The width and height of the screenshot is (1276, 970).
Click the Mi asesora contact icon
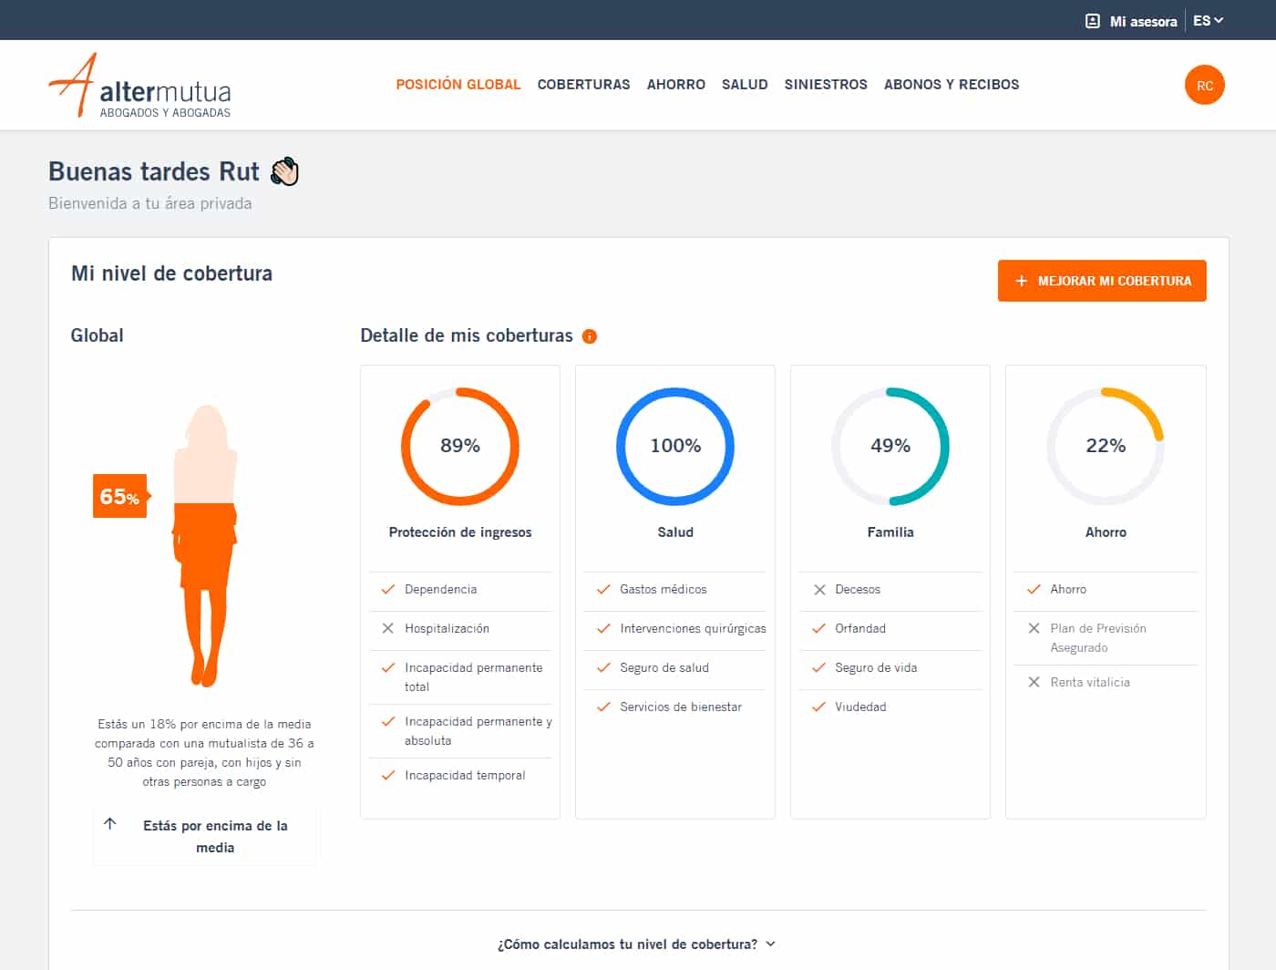point(1093,21)
